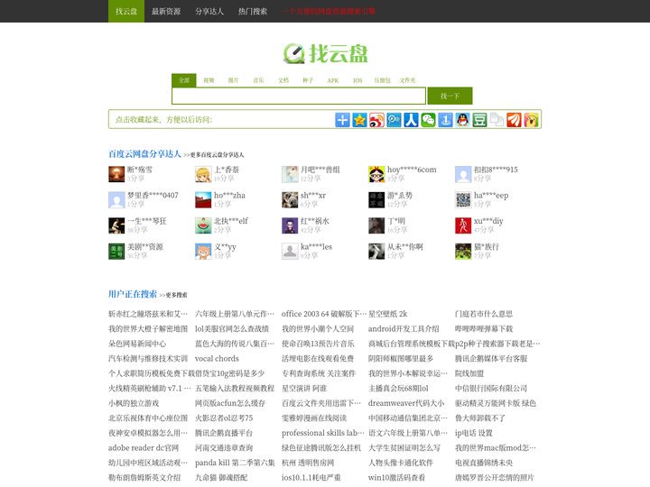Open user name ka****les
650x487 pixels.
(316, 246)
